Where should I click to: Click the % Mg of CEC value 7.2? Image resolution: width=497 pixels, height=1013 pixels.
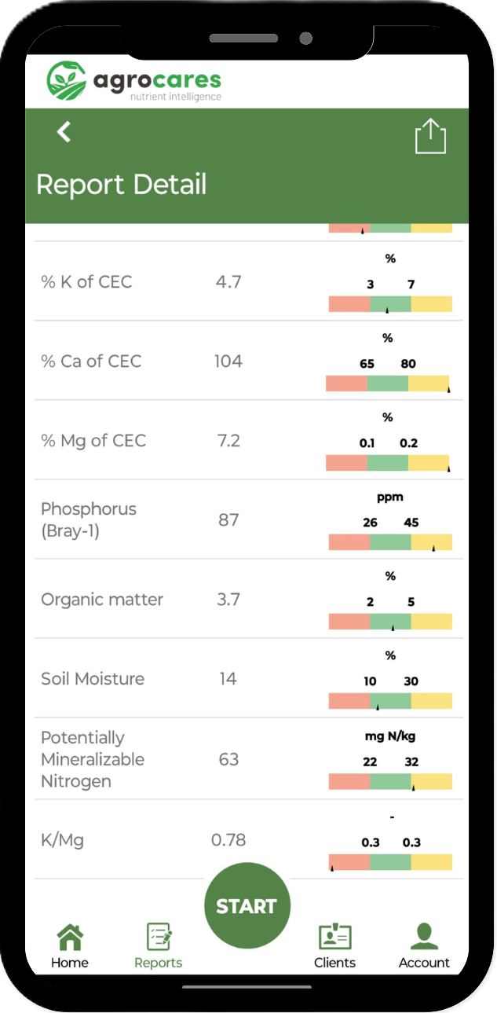click(228, 441)
